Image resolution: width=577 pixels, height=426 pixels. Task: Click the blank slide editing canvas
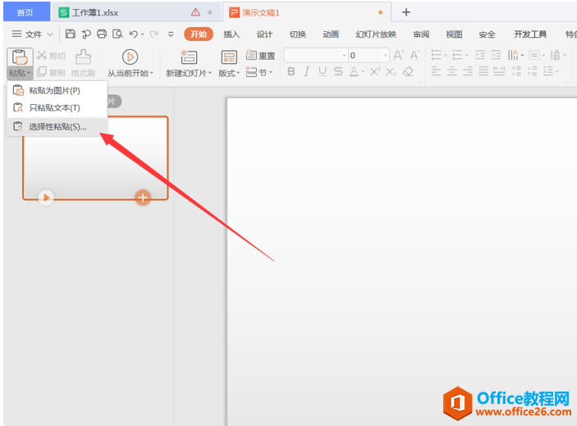tap(402, 261)
